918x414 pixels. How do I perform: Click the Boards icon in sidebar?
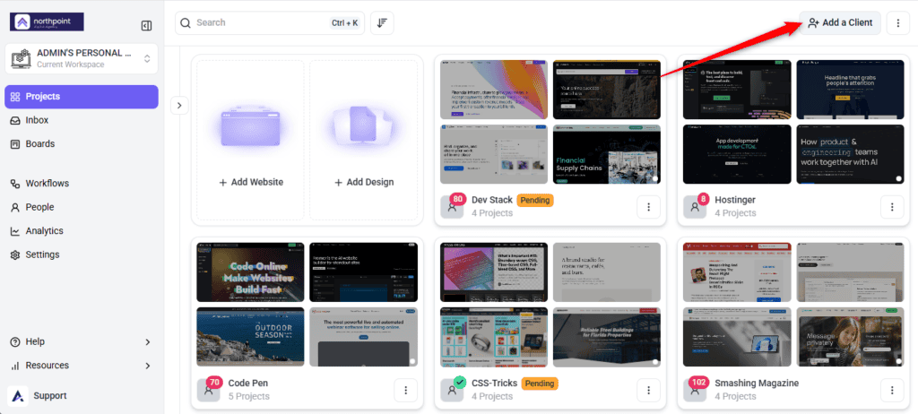[16, 144]
